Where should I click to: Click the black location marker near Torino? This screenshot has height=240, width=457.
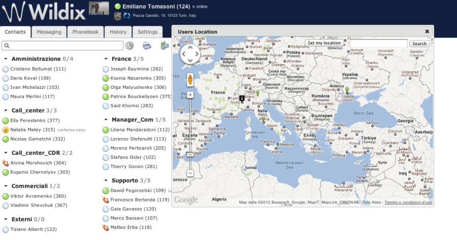point(242,98)
